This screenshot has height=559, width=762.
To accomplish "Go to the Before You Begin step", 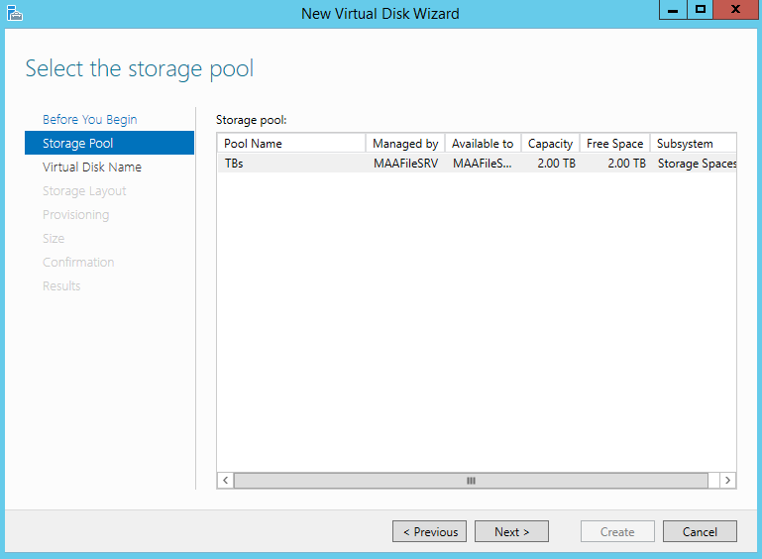I will click(89, 120).
